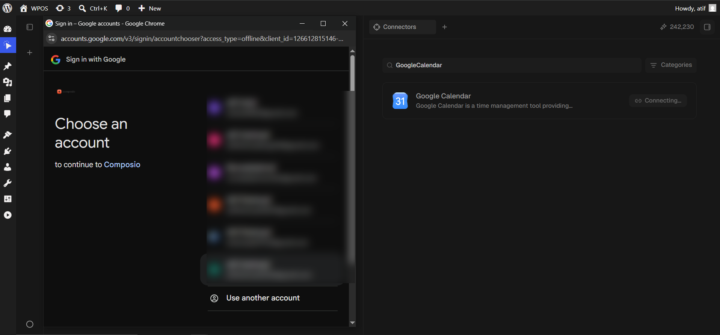Click the GoogleCalendar search field
The image size is (720, 335).
(512, 65)
